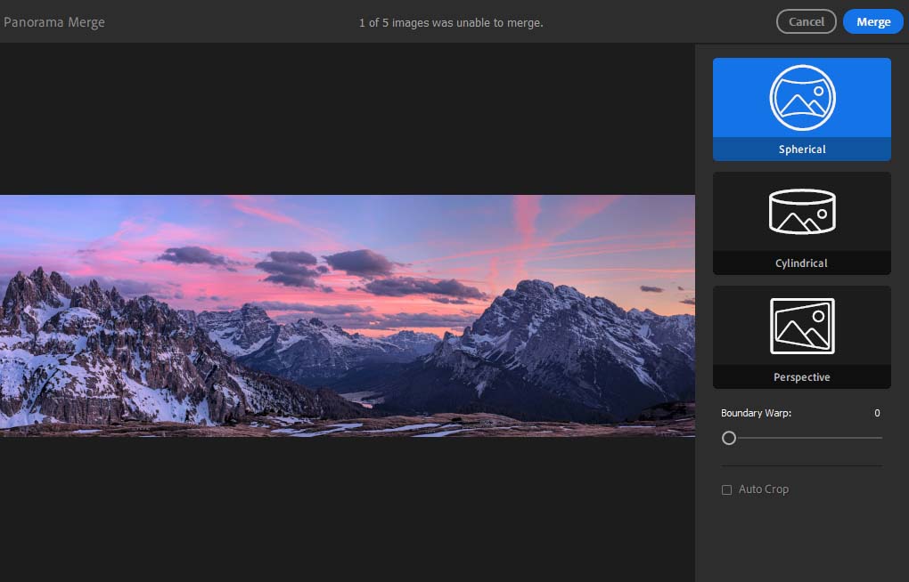Enable the Auto Crop checkbox
This screenshot has height=582, width=909.
726,490
